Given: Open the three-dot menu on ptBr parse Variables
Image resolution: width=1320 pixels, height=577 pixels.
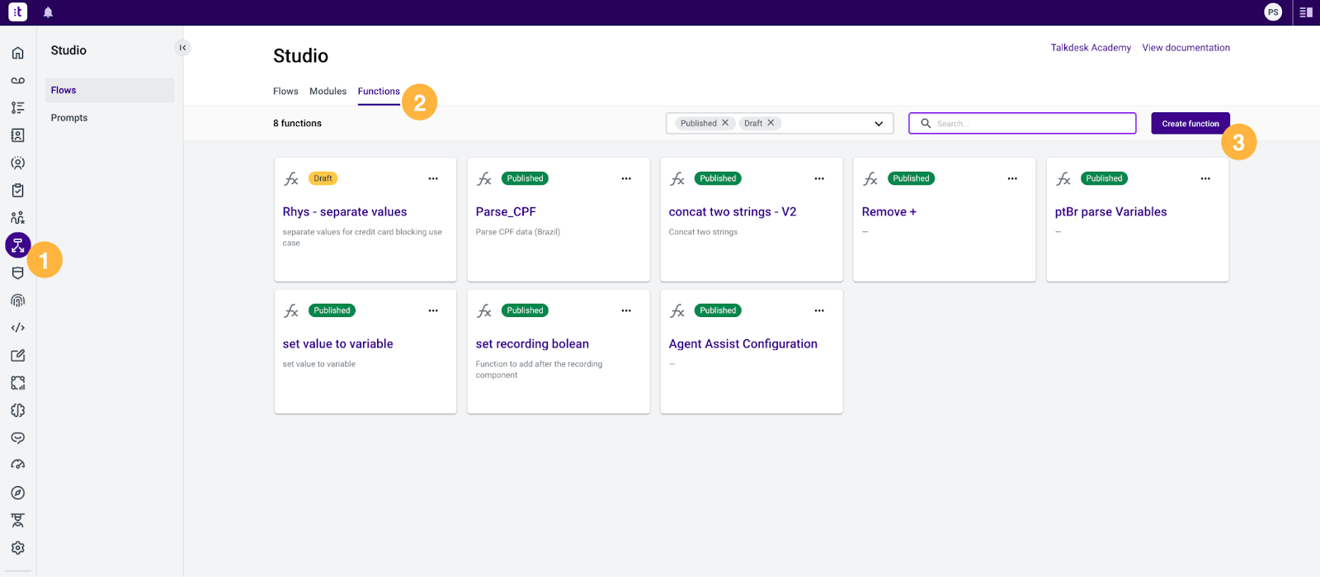Looking at the screenshot, I should coord(1205,178).
